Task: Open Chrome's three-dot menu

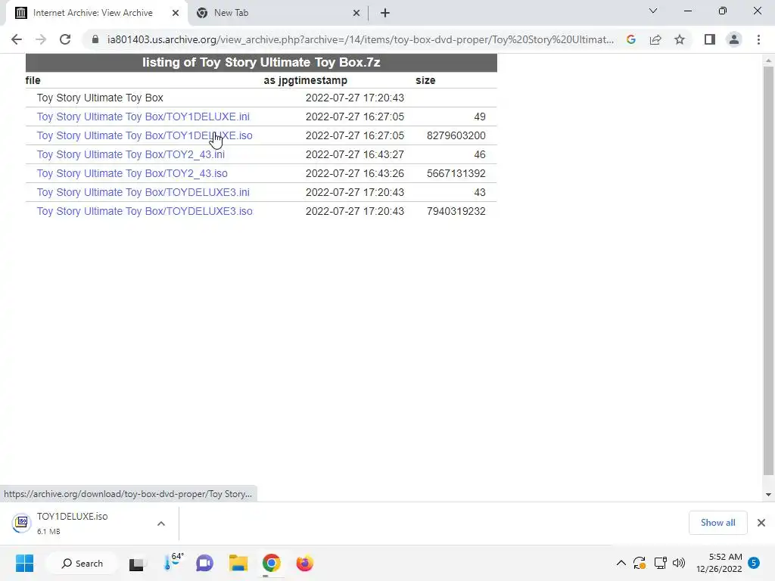Action: tap(758, 39)
